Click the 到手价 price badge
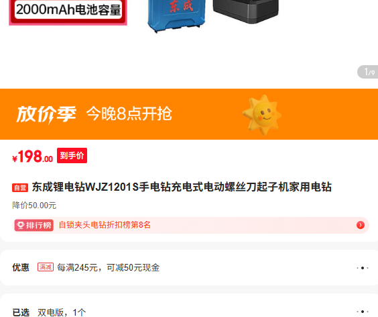 [x=72, y=156]
